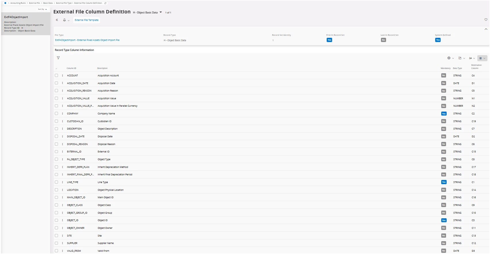Go to Accounting Rules breadcrumb
Image resolution: width=490 pixels, height=254 pixels.
[x=18, y=3]
